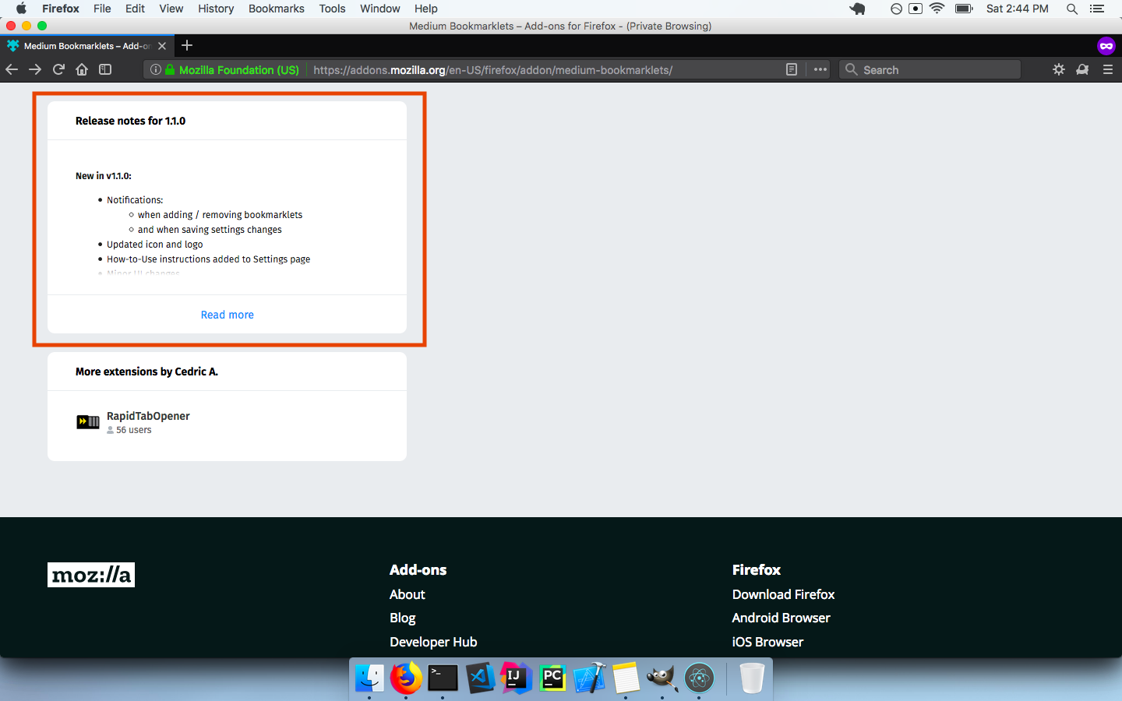Open the History menu
This screenshot has width=1122, height=701.
[x=216, y=9]
